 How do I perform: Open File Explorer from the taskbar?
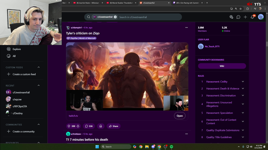pos(147,147)
